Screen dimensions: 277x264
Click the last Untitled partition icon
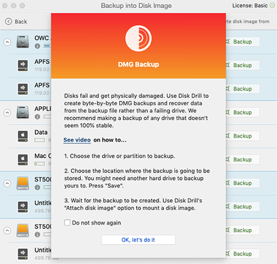pyautogui.click(x=23, y=254)
